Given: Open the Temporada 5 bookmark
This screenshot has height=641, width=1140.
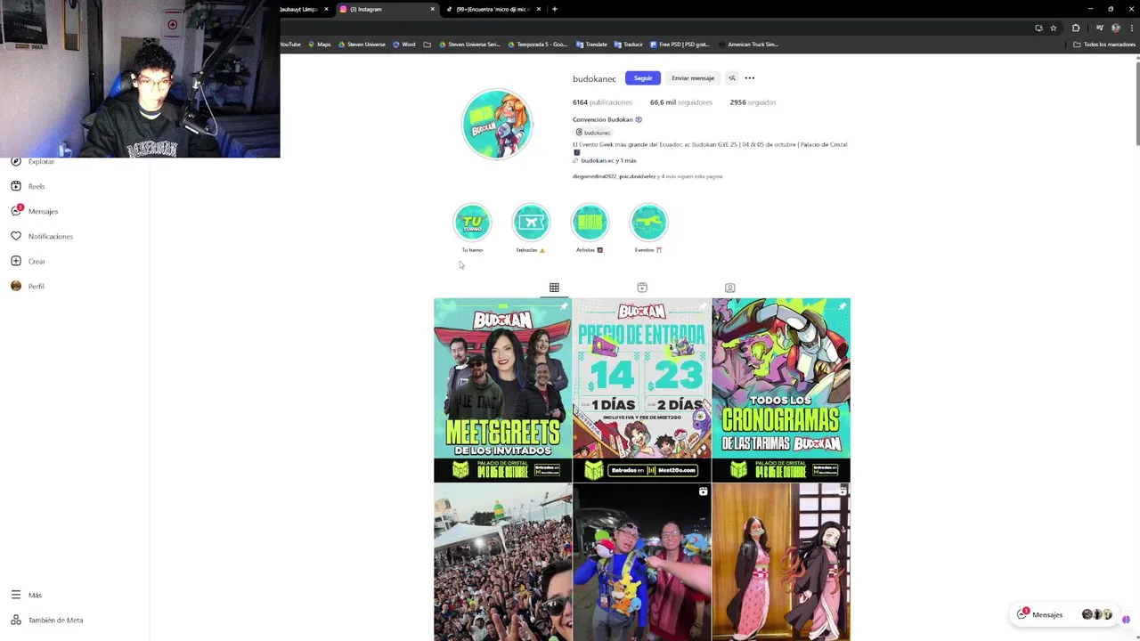Looking at the screenshot, I should [x=537, y=45].
